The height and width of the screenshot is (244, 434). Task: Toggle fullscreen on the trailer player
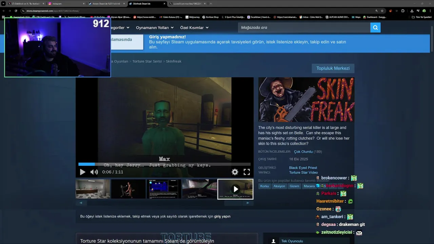[247, 172]
